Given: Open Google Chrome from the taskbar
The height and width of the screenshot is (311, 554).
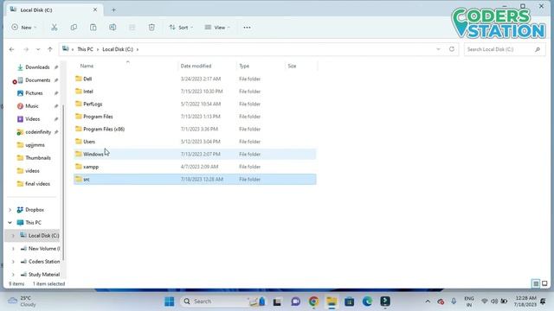Looking at the screenshot, I should (x=313, y=301).
